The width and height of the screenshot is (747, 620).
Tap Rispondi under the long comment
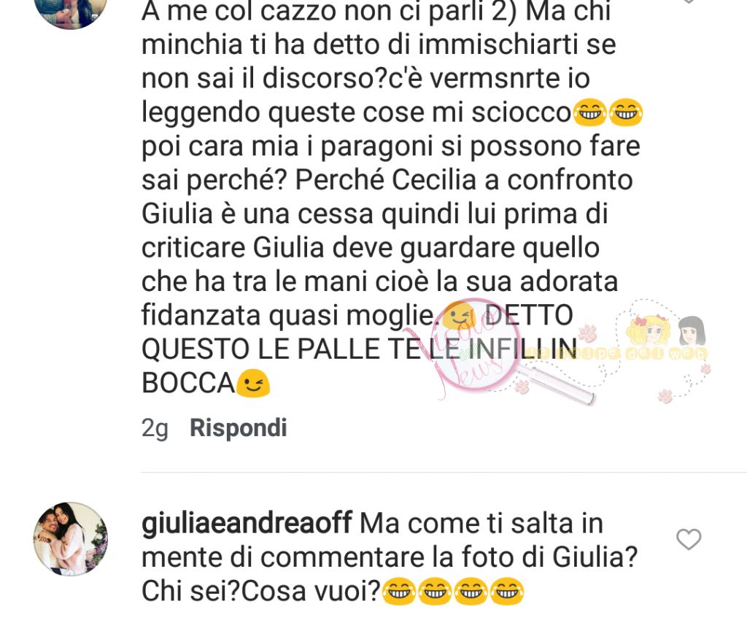pos(239,427)
